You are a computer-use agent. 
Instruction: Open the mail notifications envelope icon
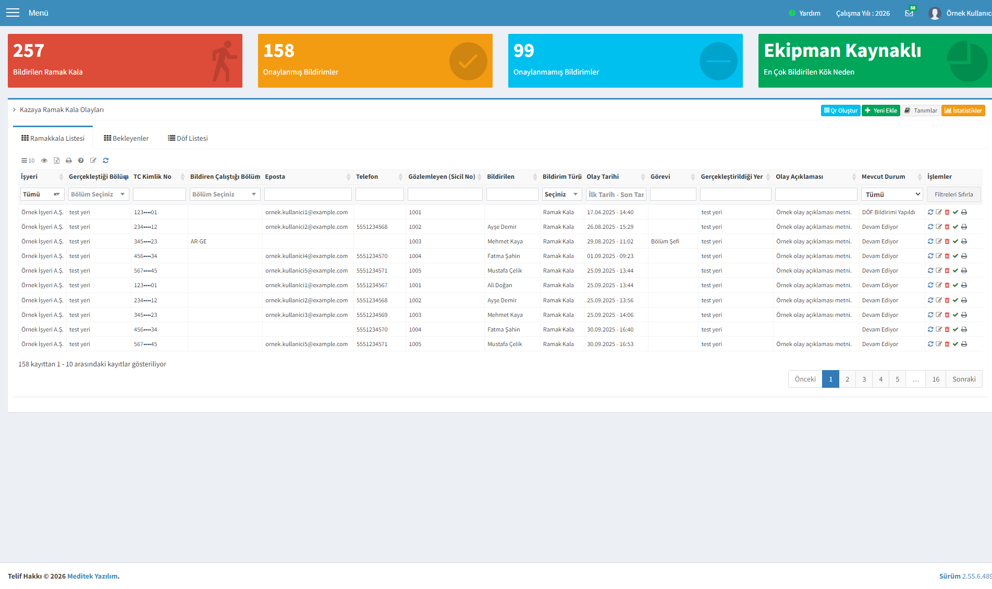pyautogui.click(x=909, y=13)
